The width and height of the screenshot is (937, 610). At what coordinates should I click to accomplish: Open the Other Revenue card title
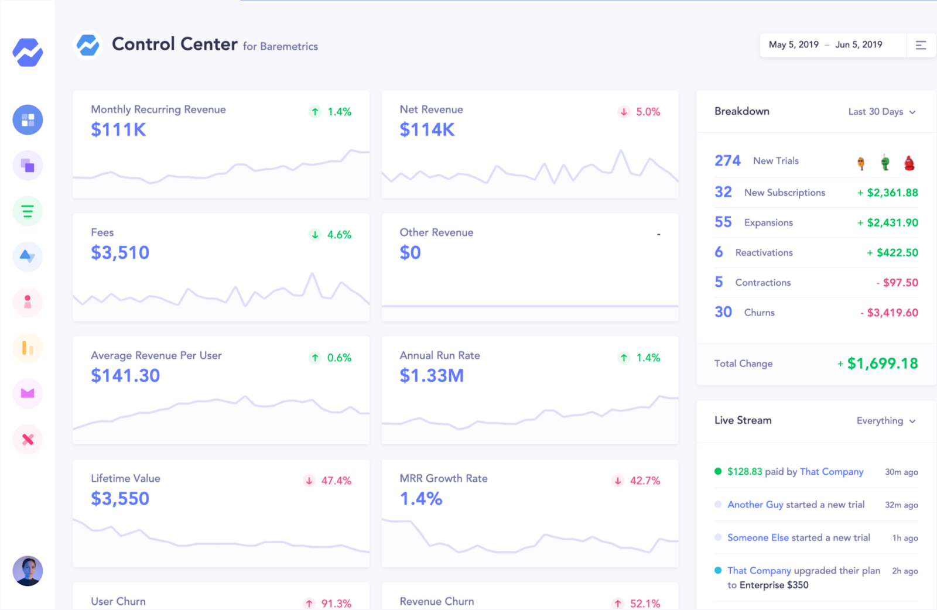pos(436,232)
